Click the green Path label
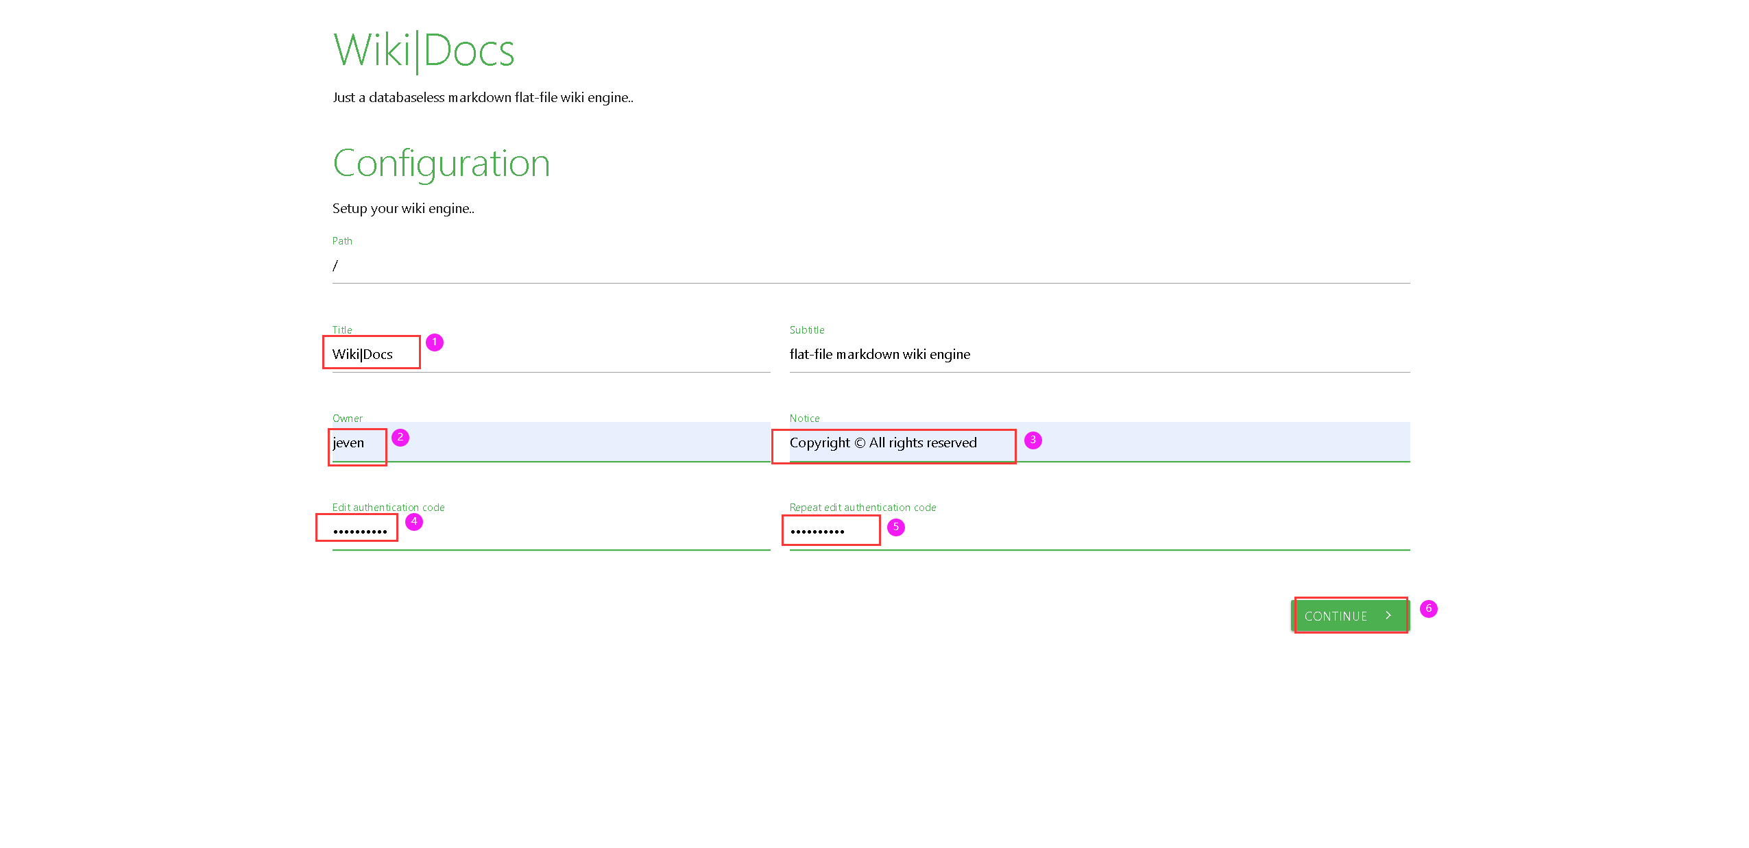Image resolution: width=1749 pixels, height=848 pixels. click(342, 240)
